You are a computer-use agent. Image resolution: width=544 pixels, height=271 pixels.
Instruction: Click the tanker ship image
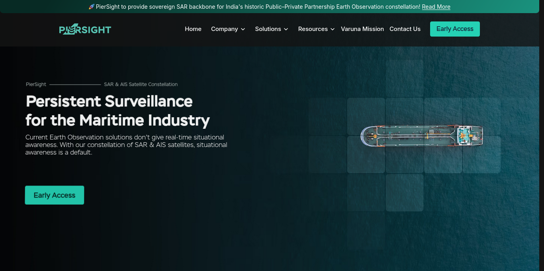[422, 136]
